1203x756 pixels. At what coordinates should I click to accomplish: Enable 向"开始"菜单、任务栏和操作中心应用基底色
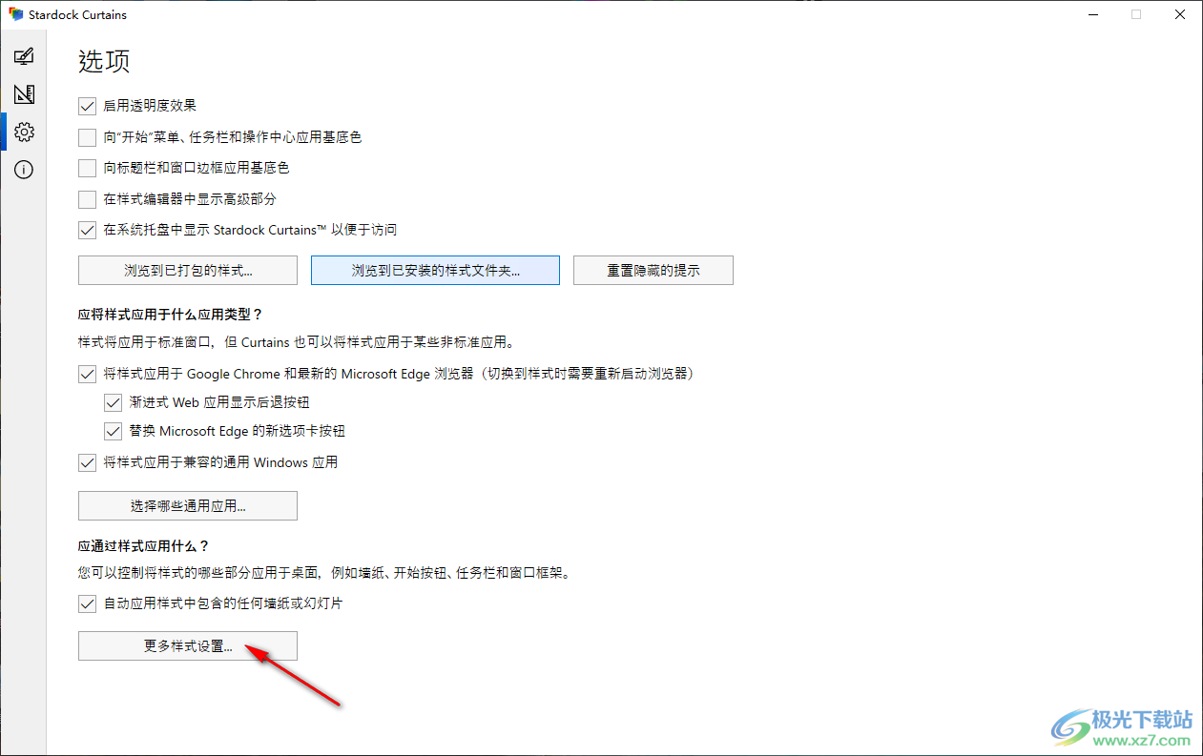(88, 137)
